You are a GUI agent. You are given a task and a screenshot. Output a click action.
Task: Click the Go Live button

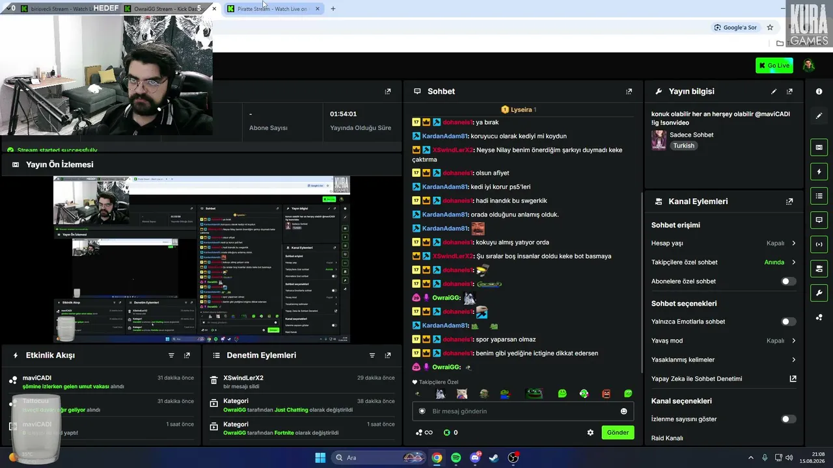click(774, 65)
